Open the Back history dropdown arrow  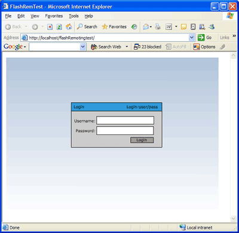(x=26, y=26)
